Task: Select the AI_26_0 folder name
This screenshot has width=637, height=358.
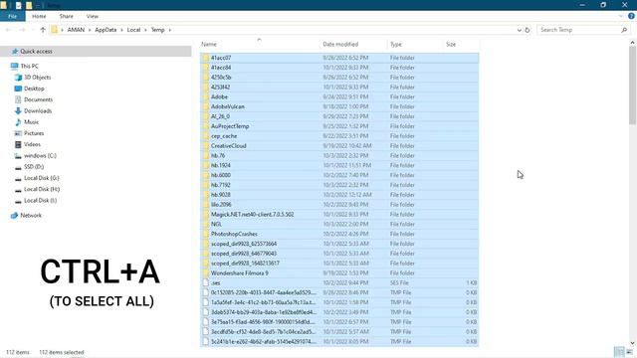Action: [x=220, y=116]
